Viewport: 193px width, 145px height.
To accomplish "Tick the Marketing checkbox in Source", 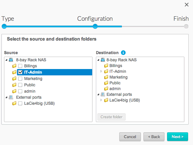I will (20, 79).
